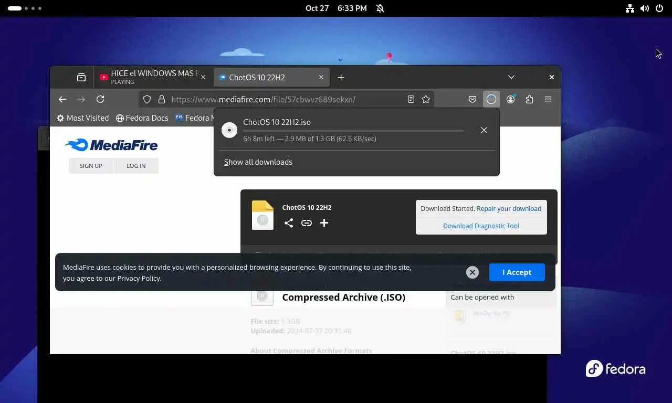Select the ChotOS 10 22H2 tab
The image size is (672, 403).
point(271,77)
